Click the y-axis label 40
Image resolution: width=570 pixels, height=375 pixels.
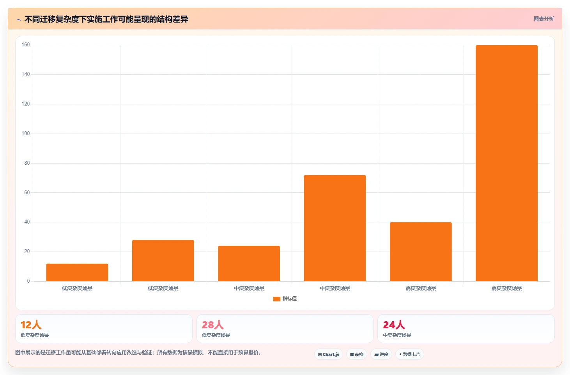tap(27, 222)
